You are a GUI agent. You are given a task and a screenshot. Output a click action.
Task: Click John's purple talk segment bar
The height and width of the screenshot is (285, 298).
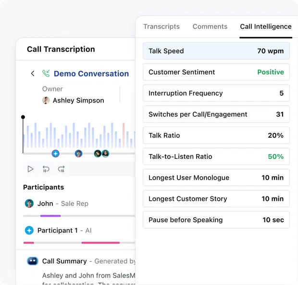point(50,216)
